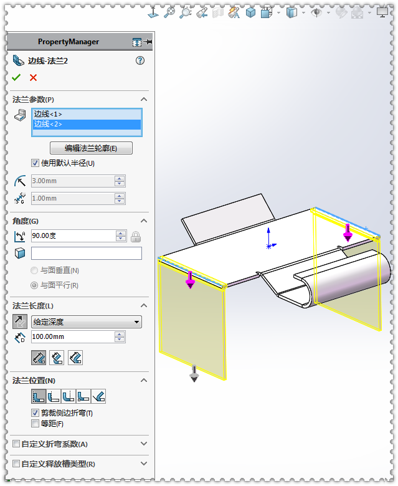The image size is (398, 486).
Task: Expand the 自定义折弯系数 section chevron
Action: tap(144, 444)
